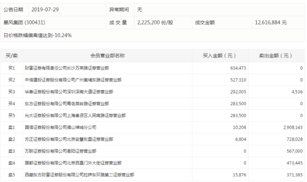Click the 买1 rank cell
Image resolution: width=307 pixels, height=182 pixels.
tap(11, 68)
